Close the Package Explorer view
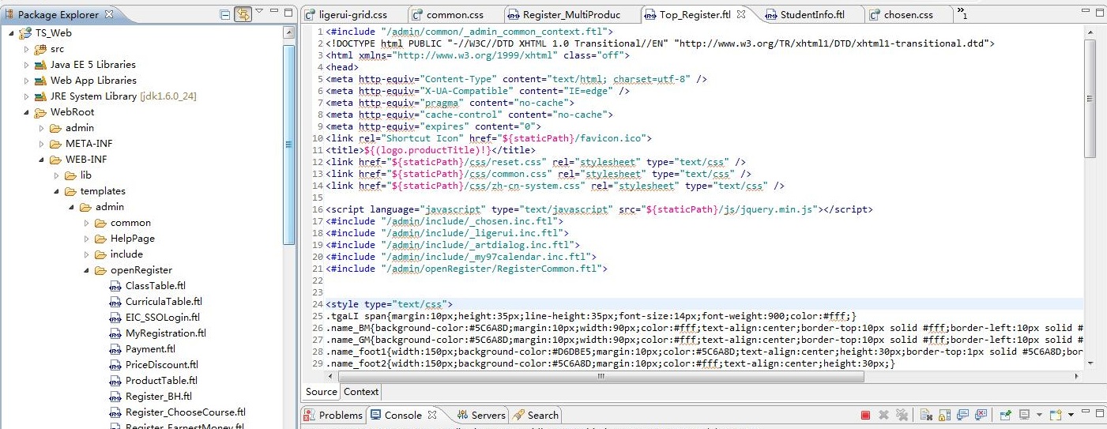Image resolution: width=1107 pixels, height=429 pixels. point(109,14)
